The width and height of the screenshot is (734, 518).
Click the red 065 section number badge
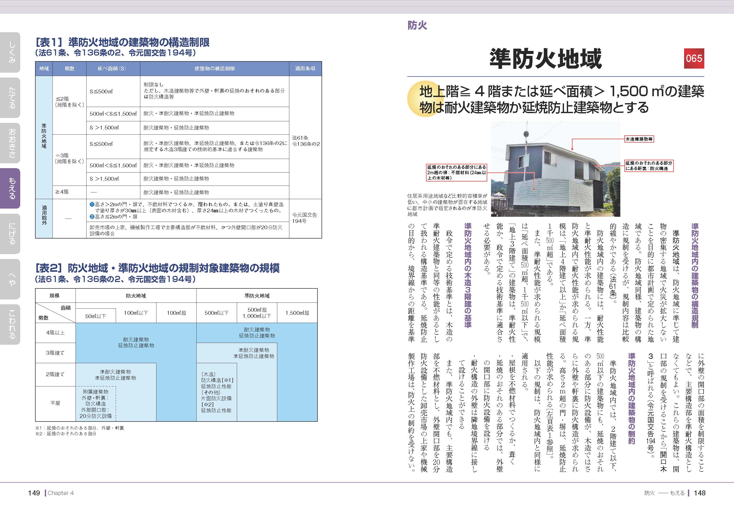(694, 58)
